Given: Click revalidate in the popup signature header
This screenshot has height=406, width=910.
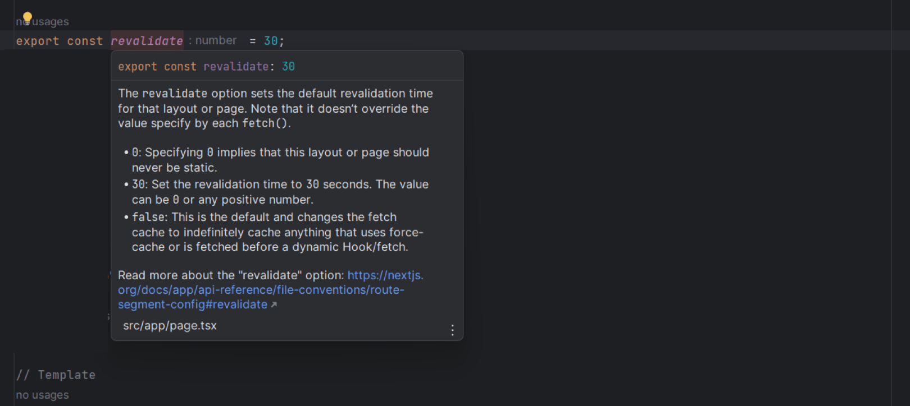Looking at the screenshot, I should coord(236,67).
